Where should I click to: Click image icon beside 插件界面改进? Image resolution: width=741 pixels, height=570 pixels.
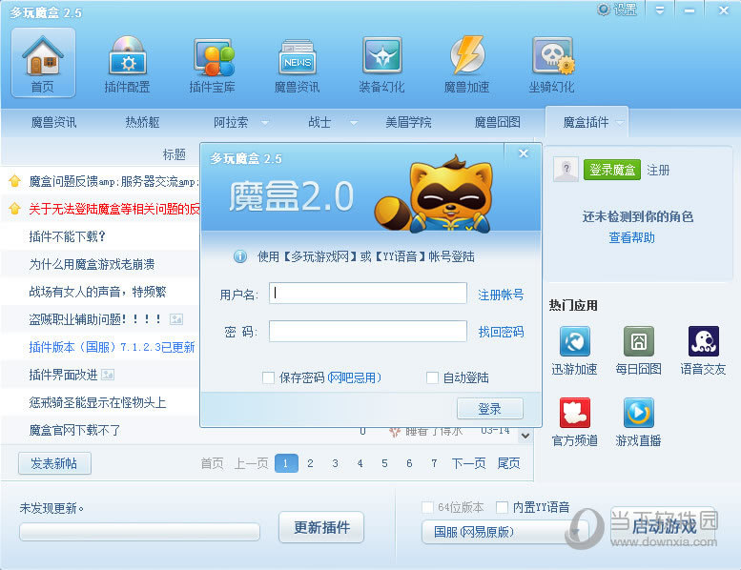[108, 375]
